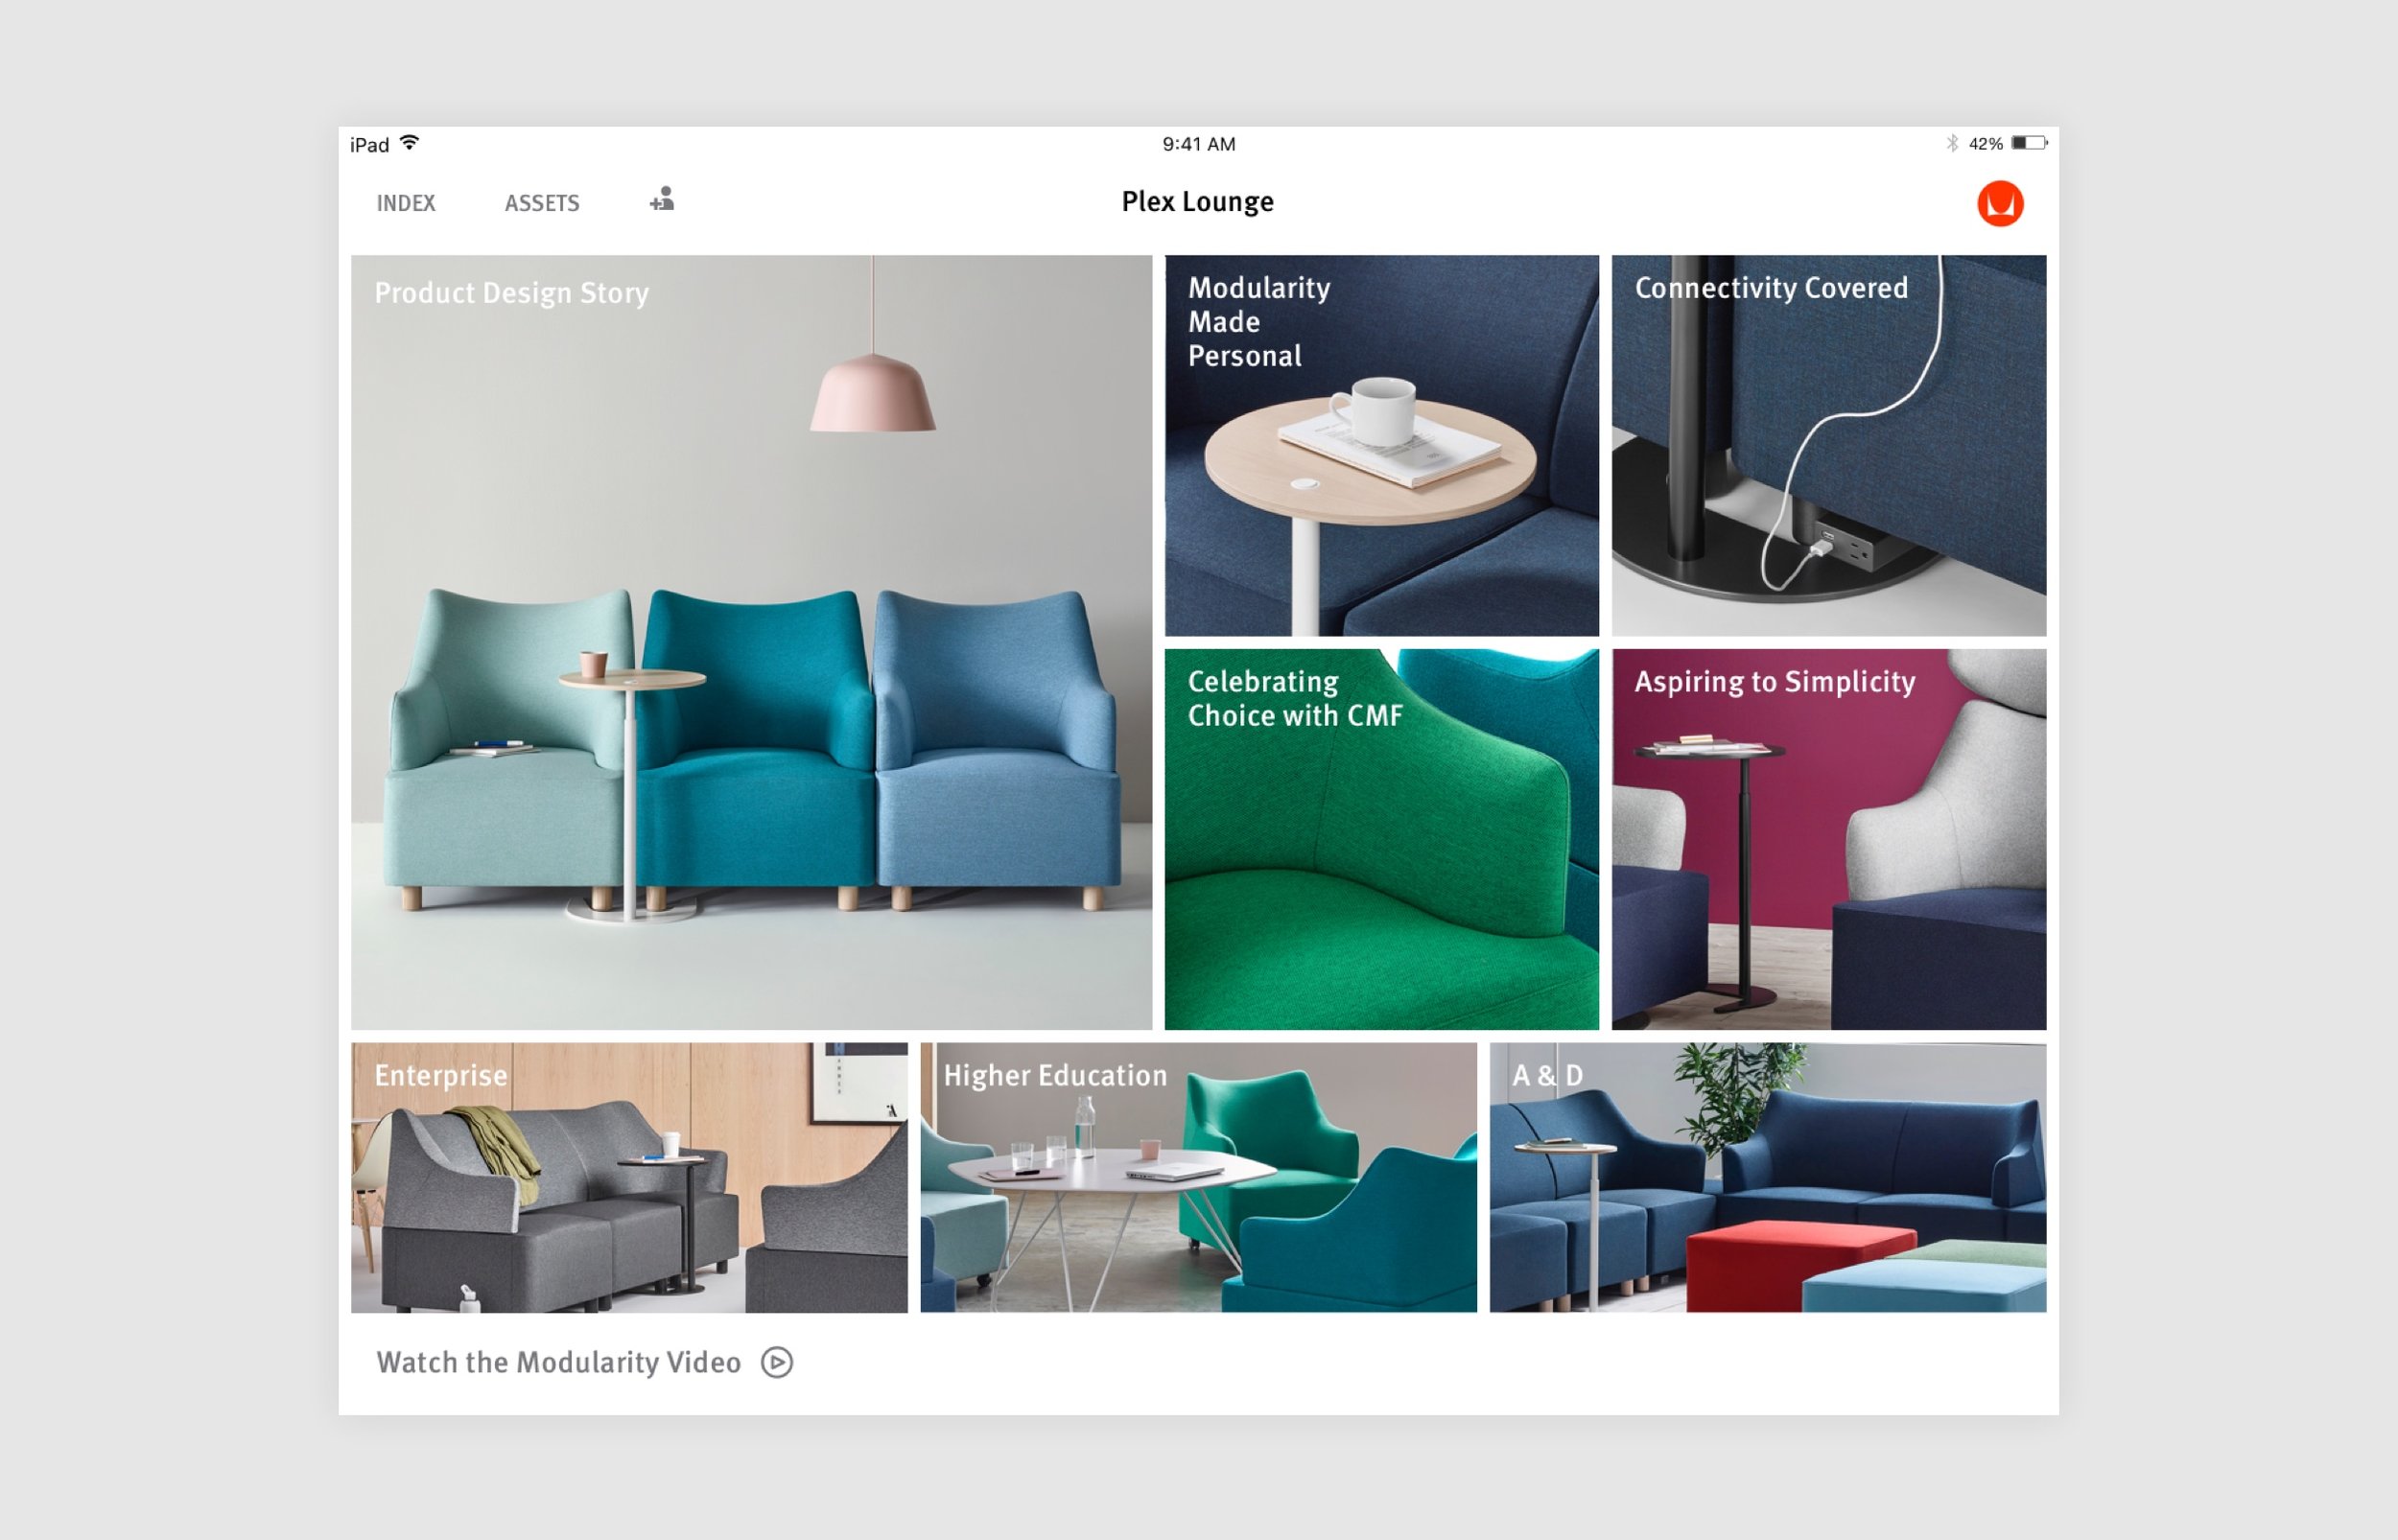Open the A & D tile
Viewport: 2398px width, 1540px height.
(x=1768, y=1177)
